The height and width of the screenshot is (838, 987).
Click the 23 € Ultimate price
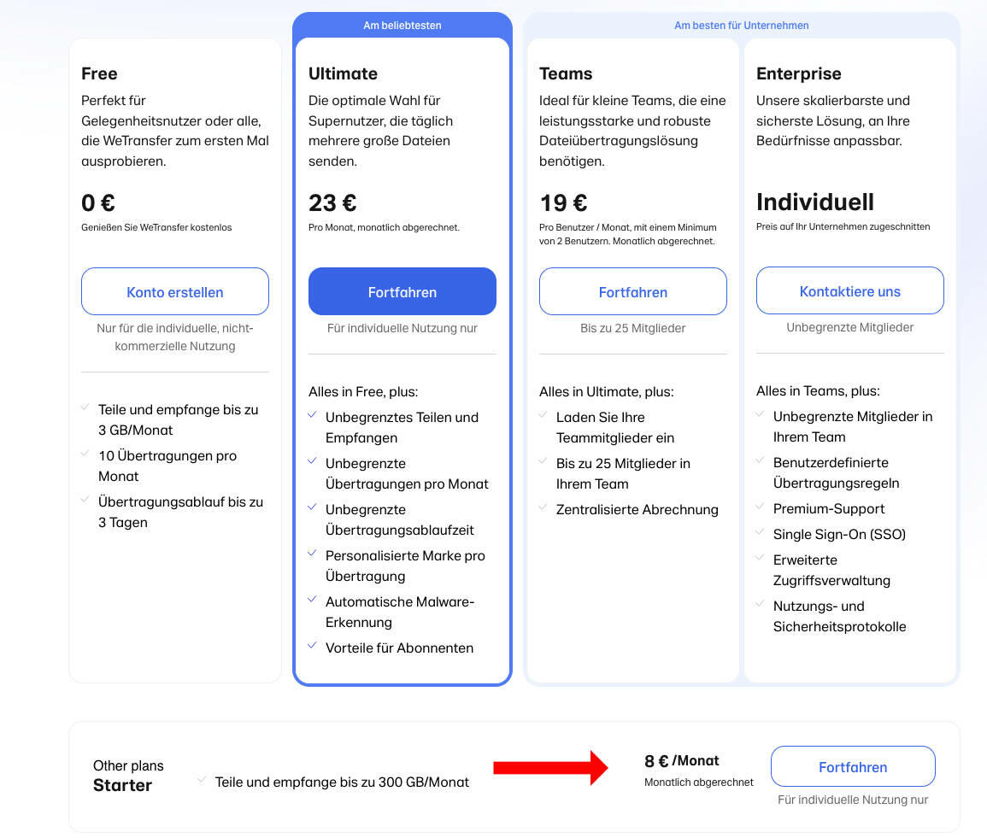332,202
